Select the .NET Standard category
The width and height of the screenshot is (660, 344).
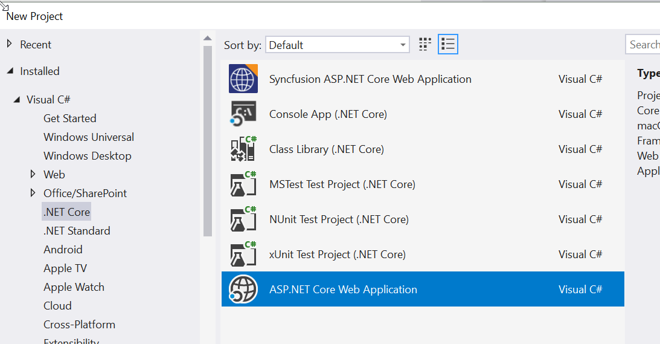pyautogui.click(x=77, y=230)
